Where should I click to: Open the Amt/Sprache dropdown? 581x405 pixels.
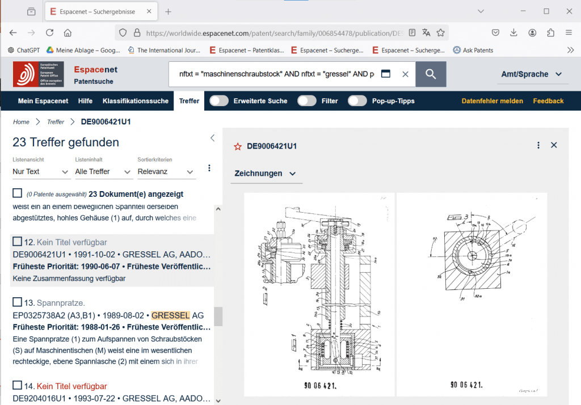[531, 74]
